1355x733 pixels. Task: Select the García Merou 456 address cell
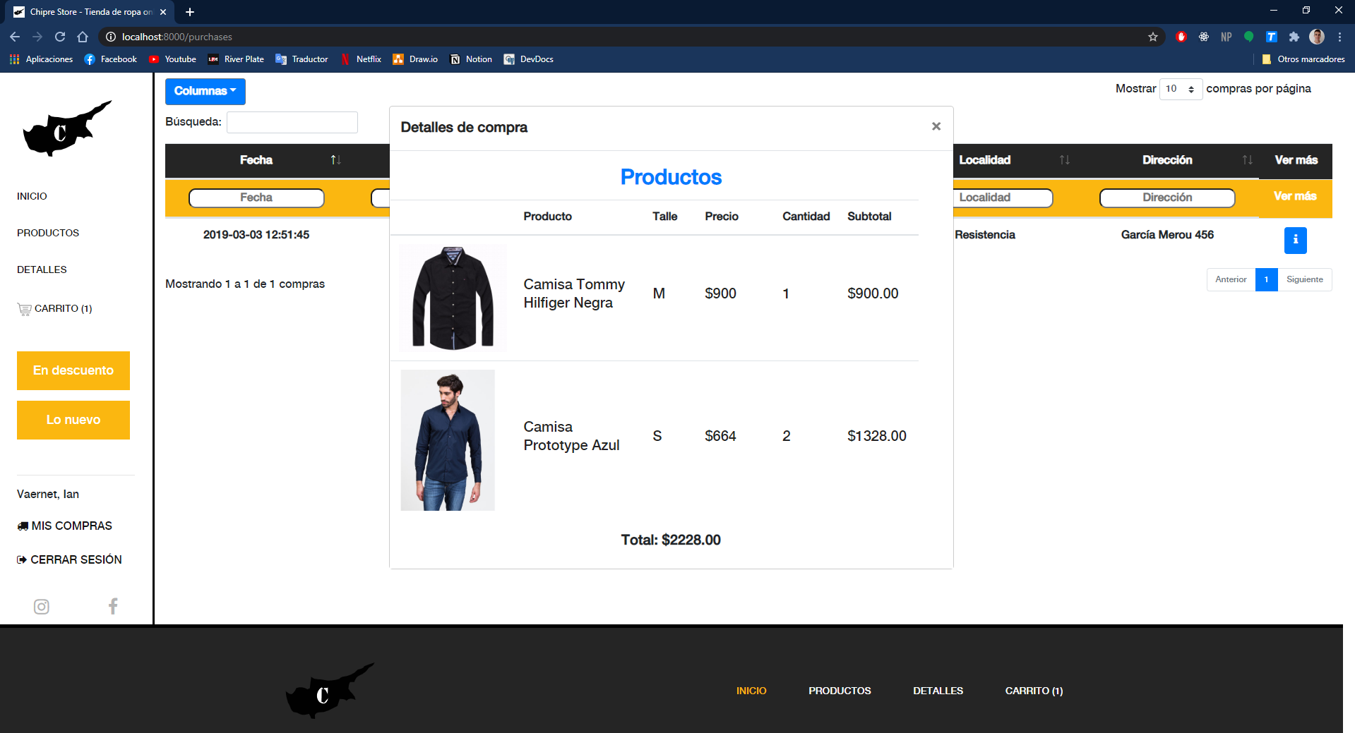pos(1167,235)
